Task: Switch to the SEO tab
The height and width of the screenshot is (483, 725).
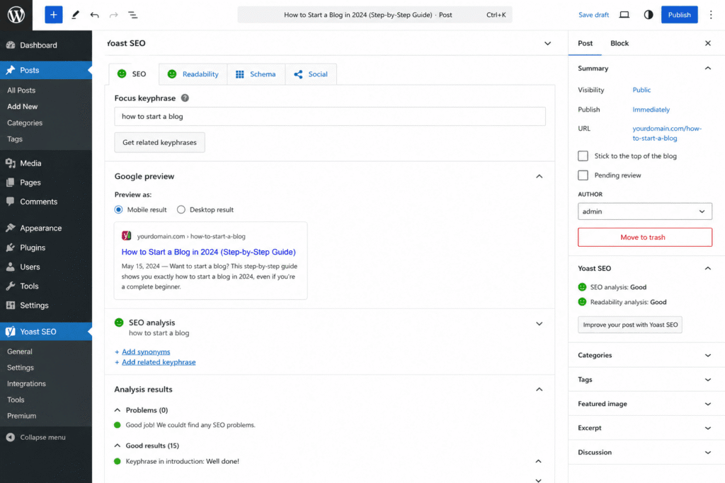Action: [134, 74]
